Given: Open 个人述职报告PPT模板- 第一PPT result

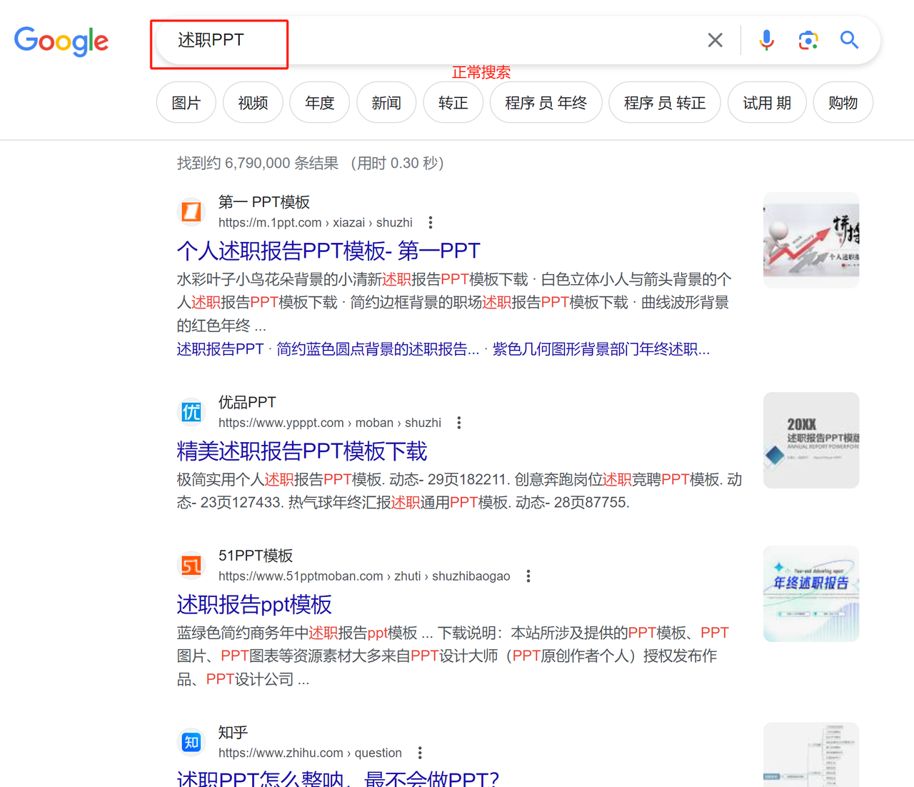Looking at the screenshot, I should click(328, 251).
